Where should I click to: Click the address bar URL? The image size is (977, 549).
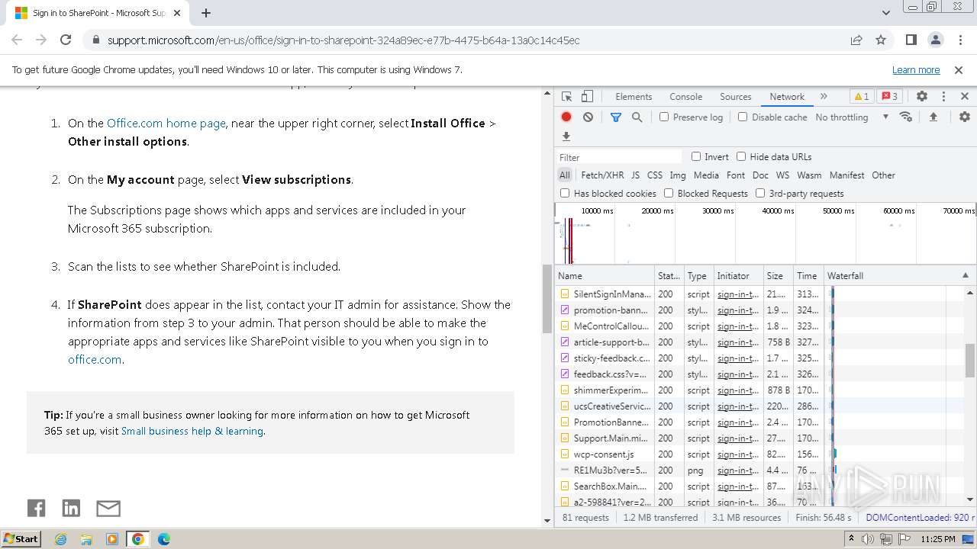[343, 40]
